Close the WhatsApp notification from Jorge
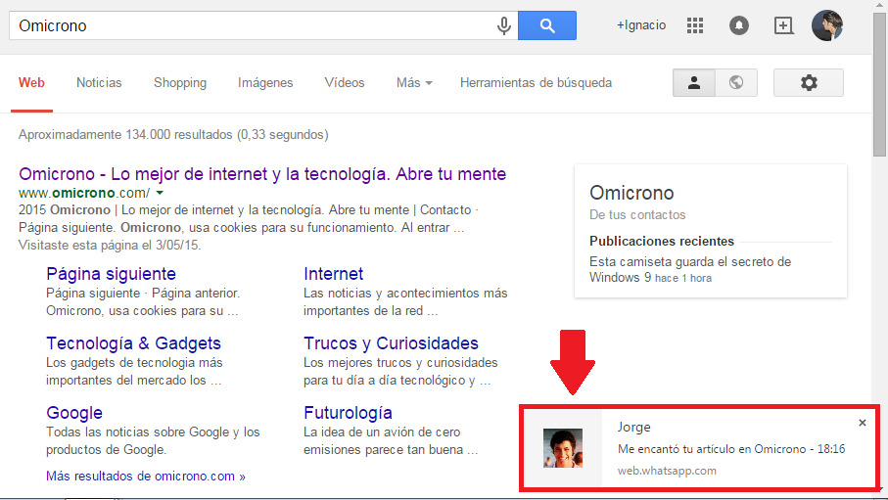This screenshot has height=500, width=888. [862, 423]
